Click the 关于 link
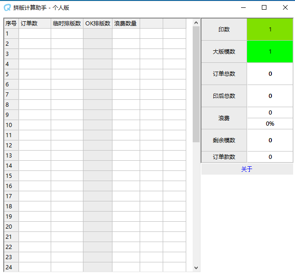Screen dimensions: 295x273 (247, 169)
